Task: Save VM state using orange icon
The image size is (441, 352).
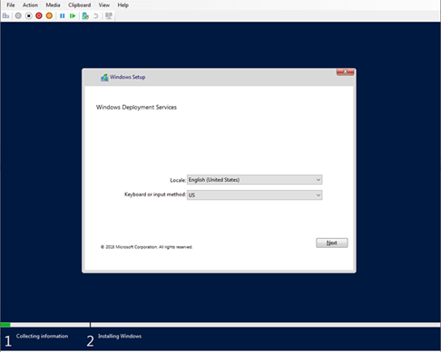Action: (x=49, y=15)
